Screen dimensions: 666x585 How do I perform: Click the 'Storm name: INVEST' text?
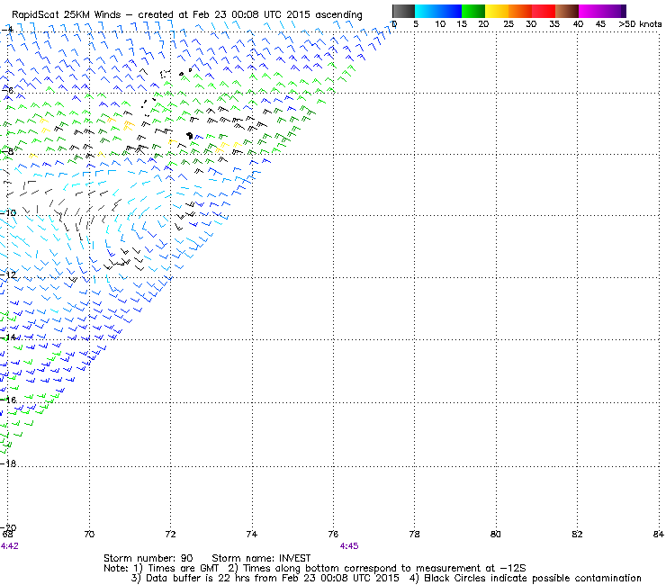pyautogui.click(x=261, y=558)
